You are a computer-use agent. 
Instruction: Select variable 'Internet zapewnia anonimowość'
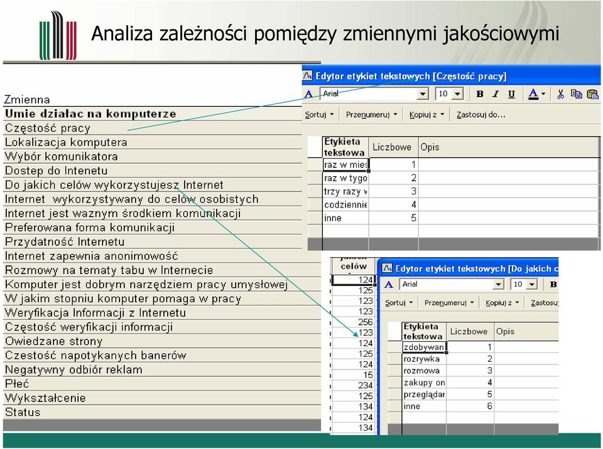[162, 256]
